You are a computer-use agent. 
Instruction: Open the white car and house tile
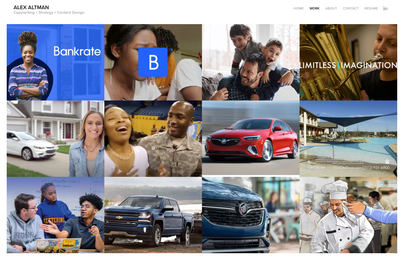56,139
